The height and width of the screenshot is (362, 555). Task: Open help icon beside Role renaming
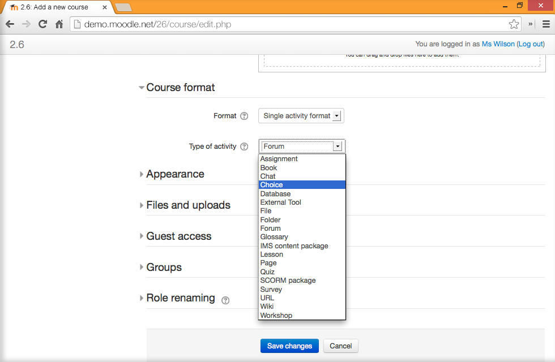225,300
